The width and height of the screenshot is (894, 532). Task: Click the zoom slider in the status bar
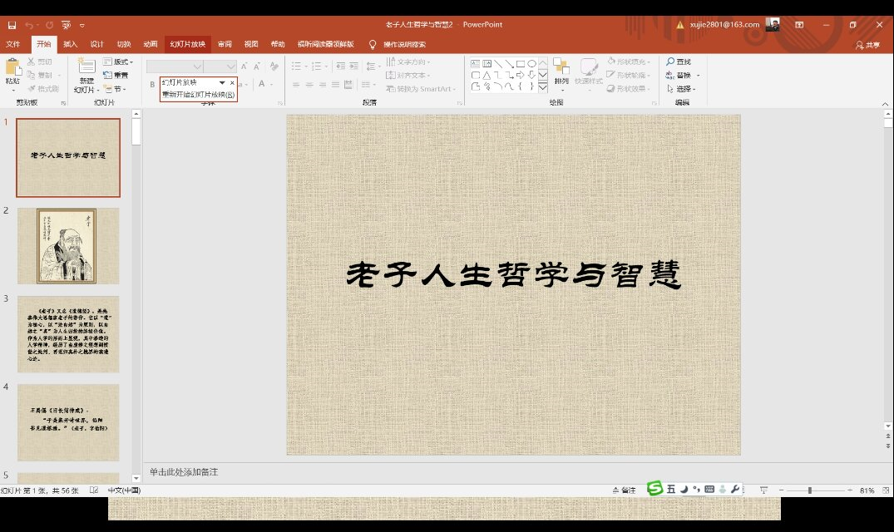pyautogui.click(x=809, y=490)
